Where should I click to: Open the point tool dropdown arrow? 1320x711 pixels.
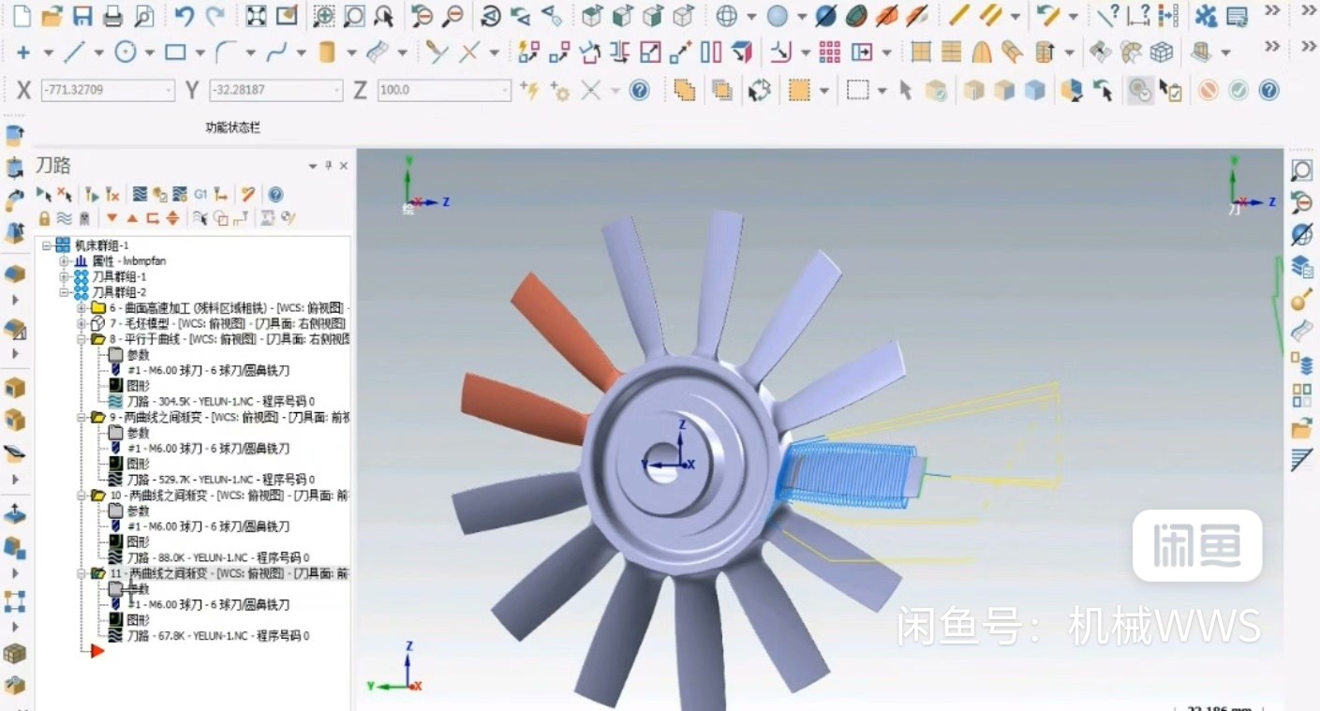pos(47,53)
